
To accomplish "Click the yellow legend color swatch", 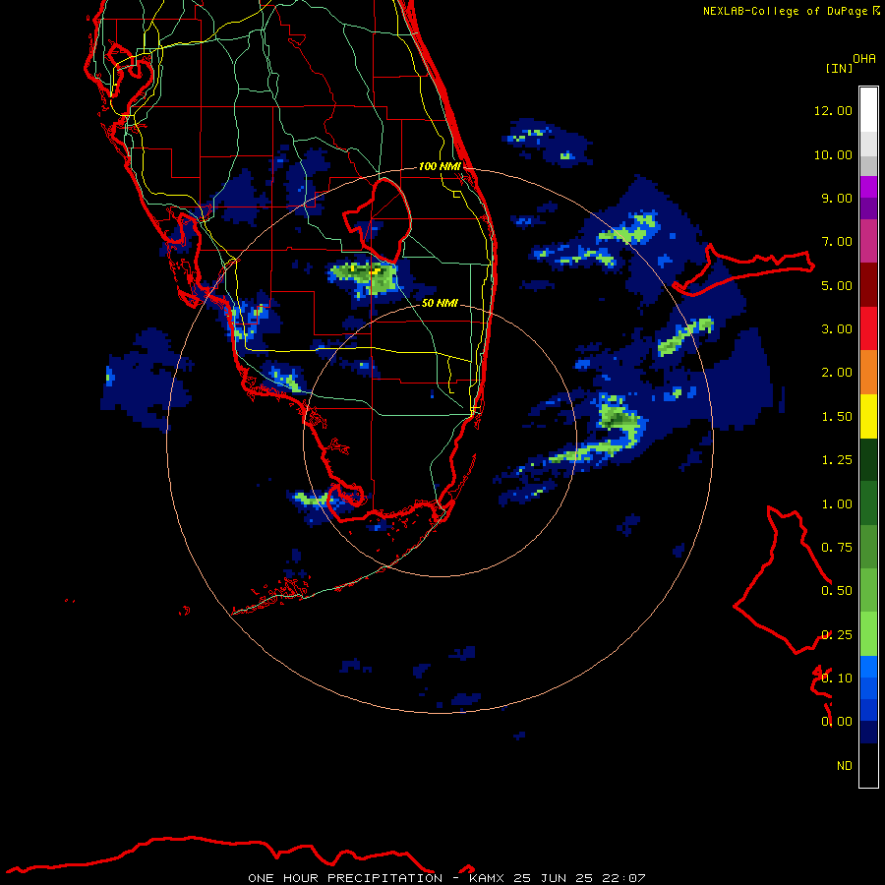I will (868, 417).
